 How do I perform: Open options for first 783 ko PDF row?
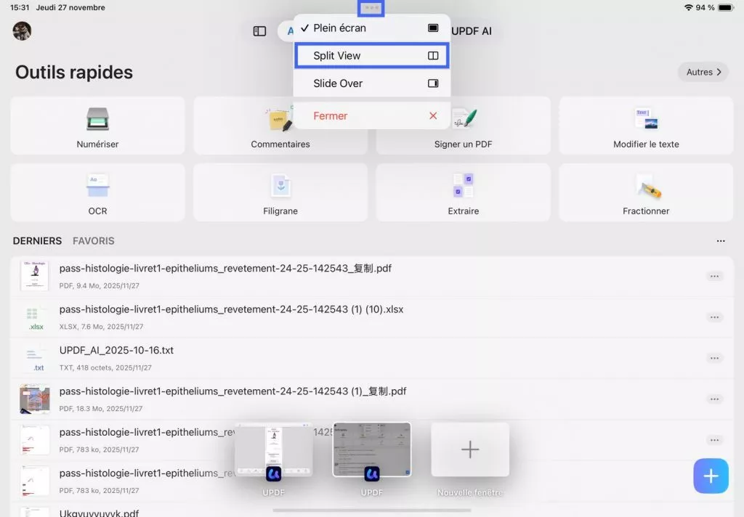pos(714,440)
